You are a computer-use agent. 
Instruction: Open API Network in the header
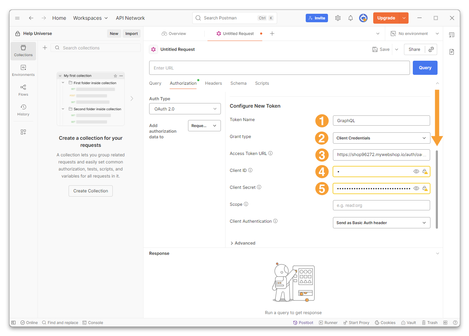[130, 18]
